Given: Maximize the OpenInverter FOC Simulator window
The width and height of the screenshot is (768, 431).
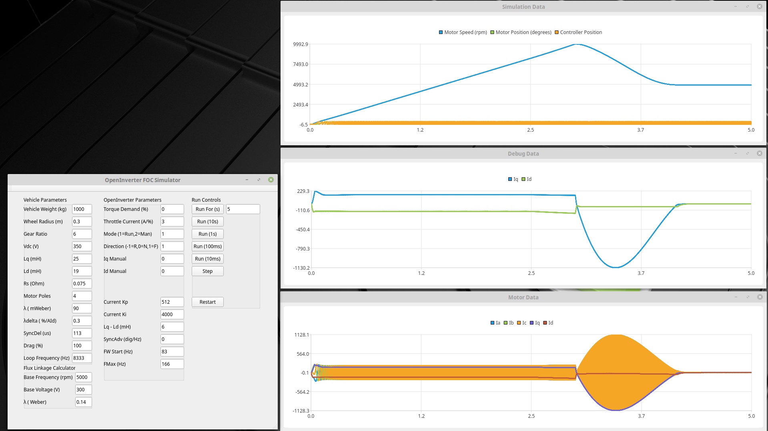Looking at the screenshot, I should pos(259,180).
